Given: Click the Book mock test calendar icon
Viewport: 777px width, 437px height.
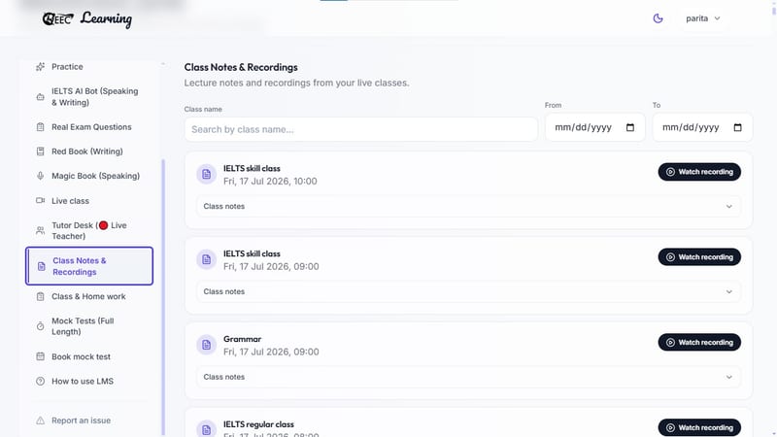Looking at the screenshot, I should click(40, 356).
